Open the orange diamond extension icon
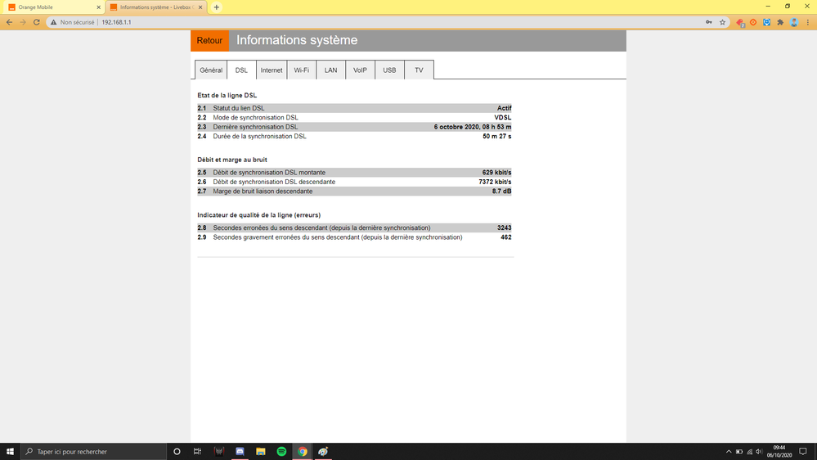 [753, 22]
